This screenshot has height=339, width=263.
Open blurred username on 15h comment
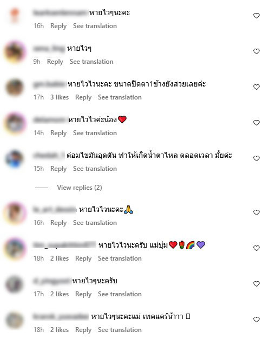coord(49,155)
